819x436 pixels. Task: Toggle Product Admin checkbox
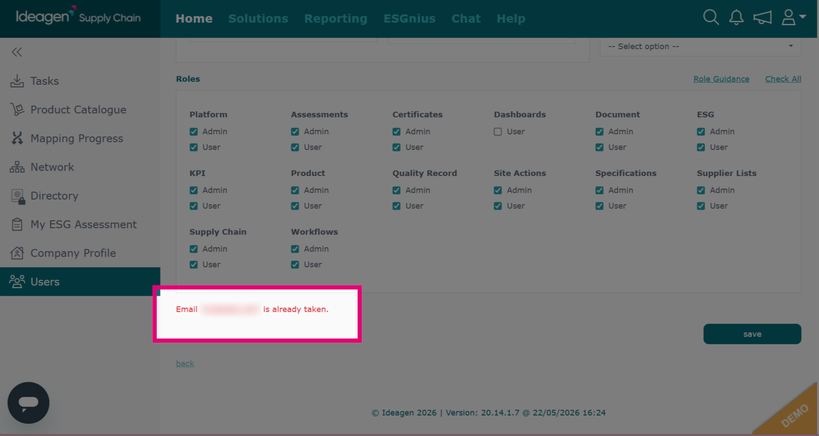[295, 191]
